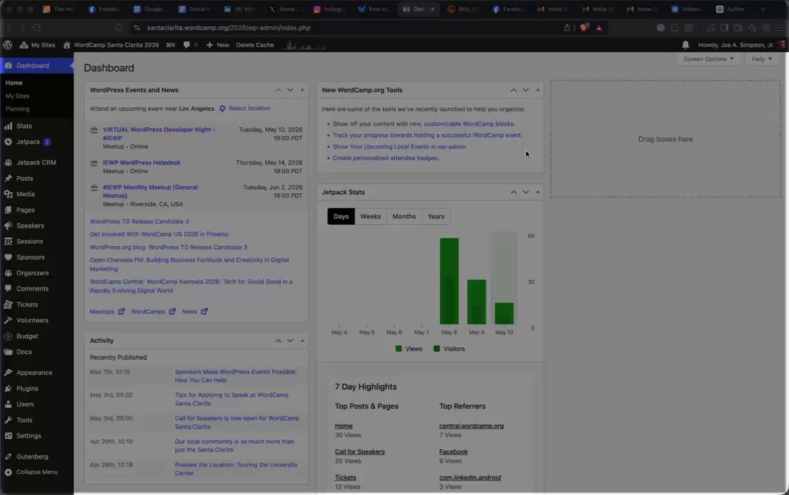Viewport: 789px width, 495px height.
Task: Open Jetpack CRM in the sidebar
Action: [36, 162]
